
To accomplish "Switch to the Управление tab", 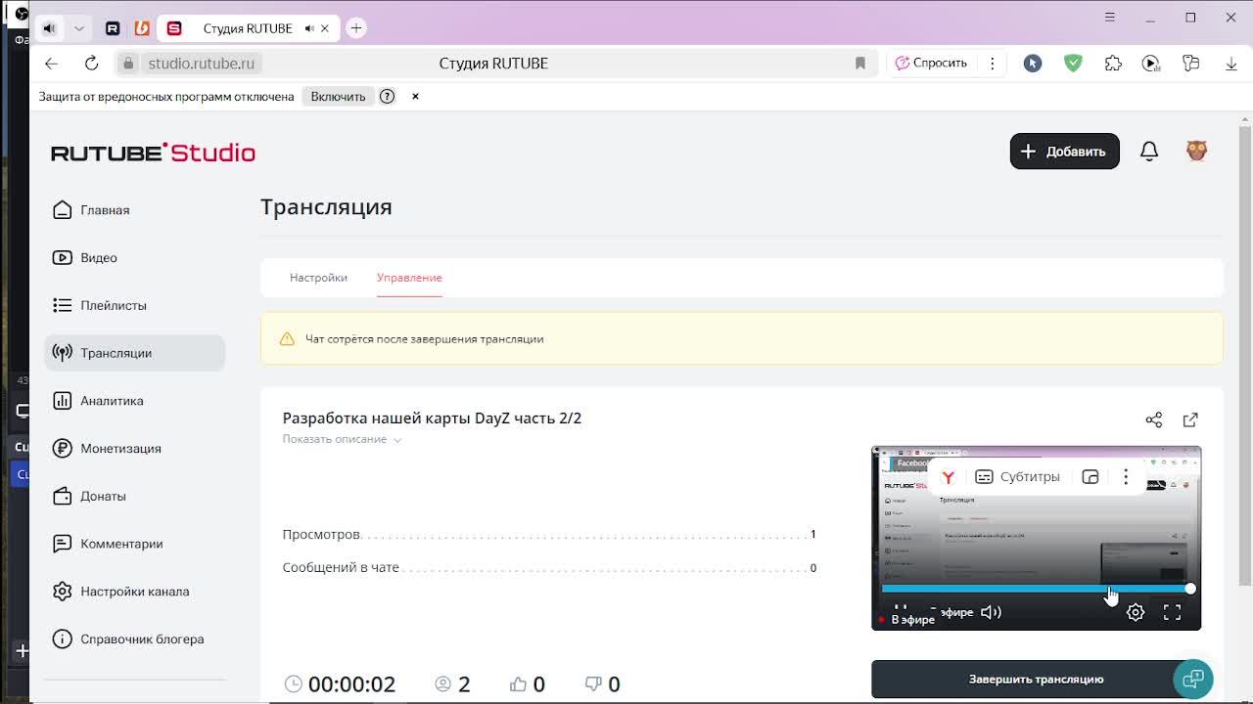I will coord(409,278).
